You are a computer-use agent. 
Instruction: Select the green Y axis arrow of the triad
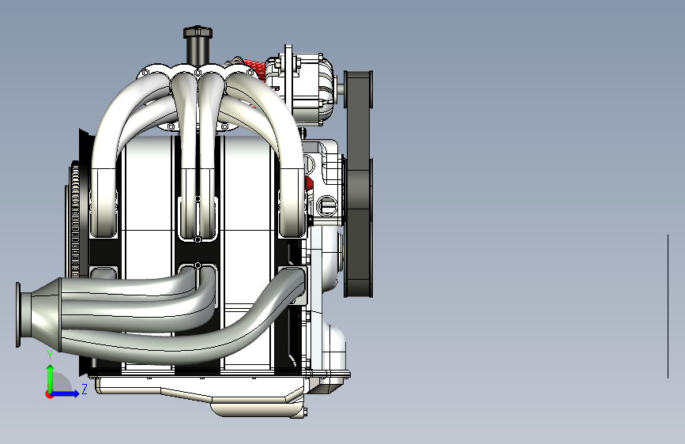point(51,378)
